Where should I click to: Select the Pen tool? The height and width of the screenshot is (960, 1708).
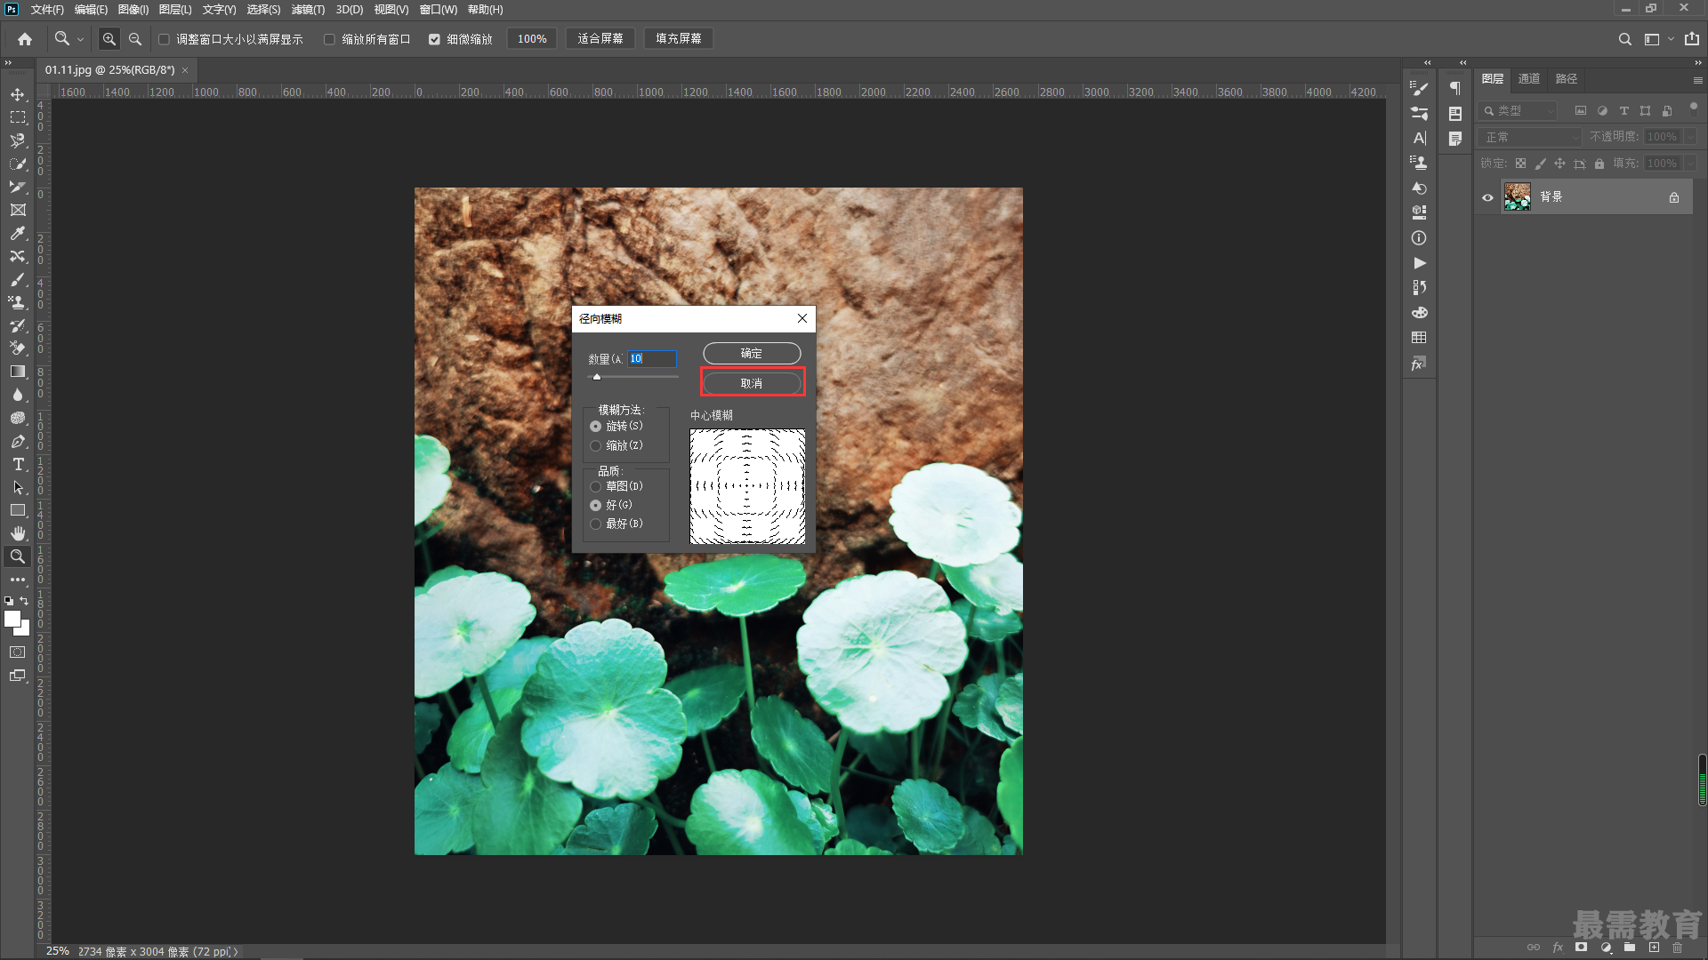point(18,441)
